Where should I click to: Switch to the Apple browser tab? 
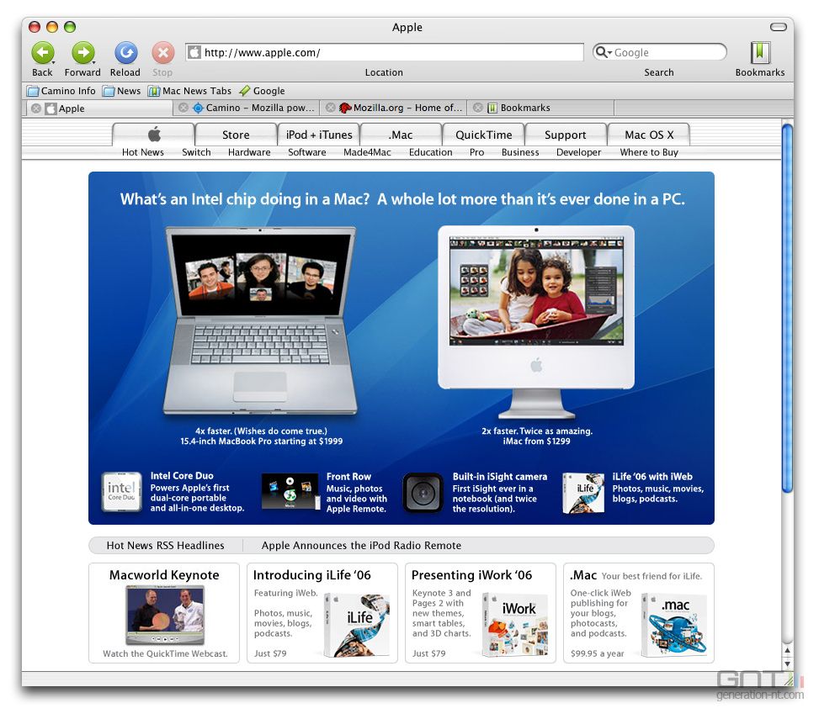pos(99,108)
